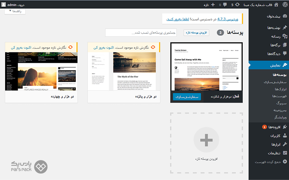Viewport: 289px width, 180px height.
Task: Select فهرست‌ها menus submenu item
Action: (279, 96)
